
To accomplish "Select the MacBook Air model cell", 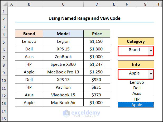I will [x=63, y=102].
